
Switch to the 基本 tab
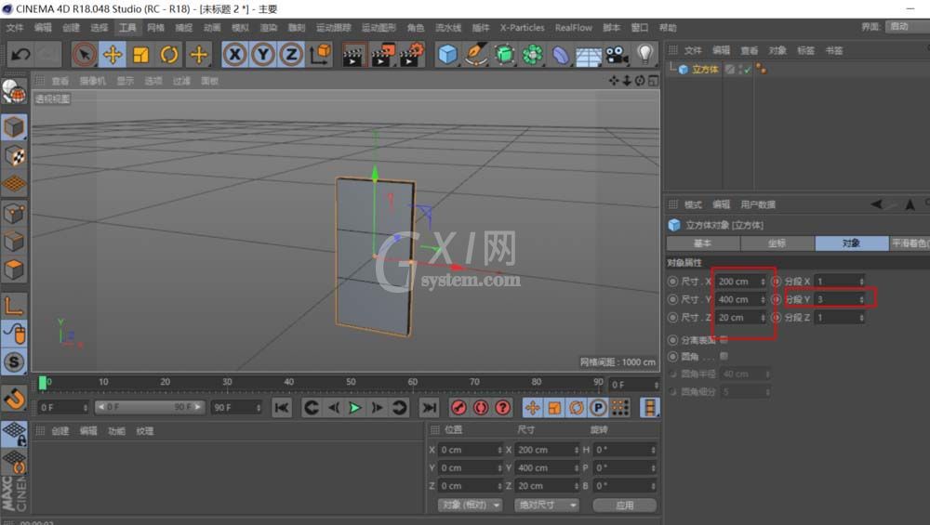pyautogui.click(x=703, y=243)
